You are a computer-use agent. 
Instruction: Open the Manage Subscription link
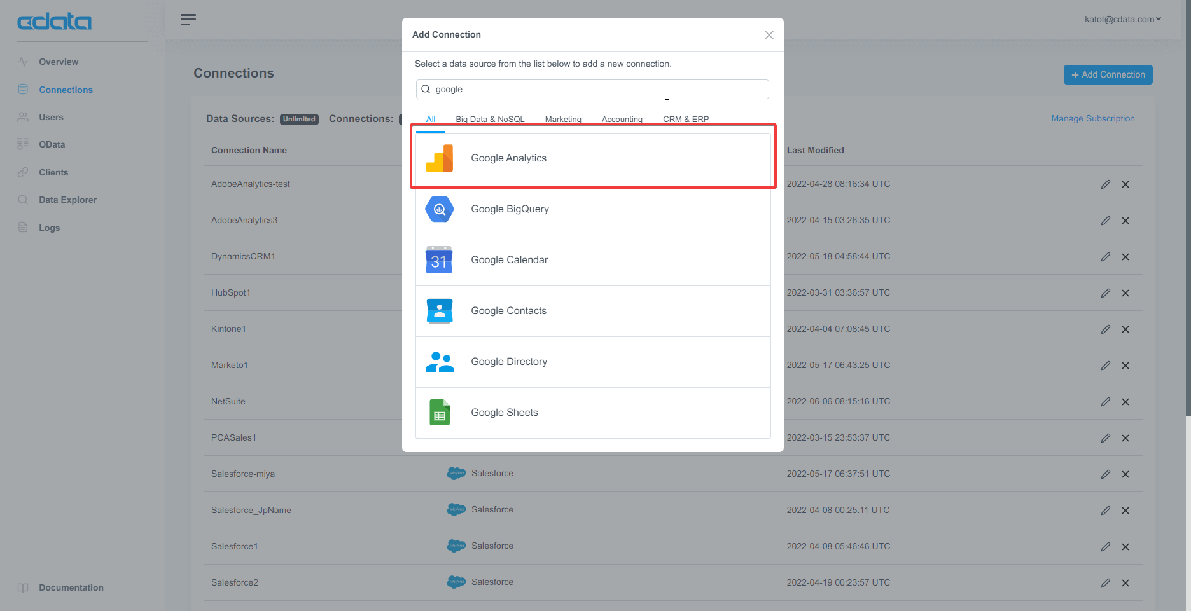coord(1092,118)
